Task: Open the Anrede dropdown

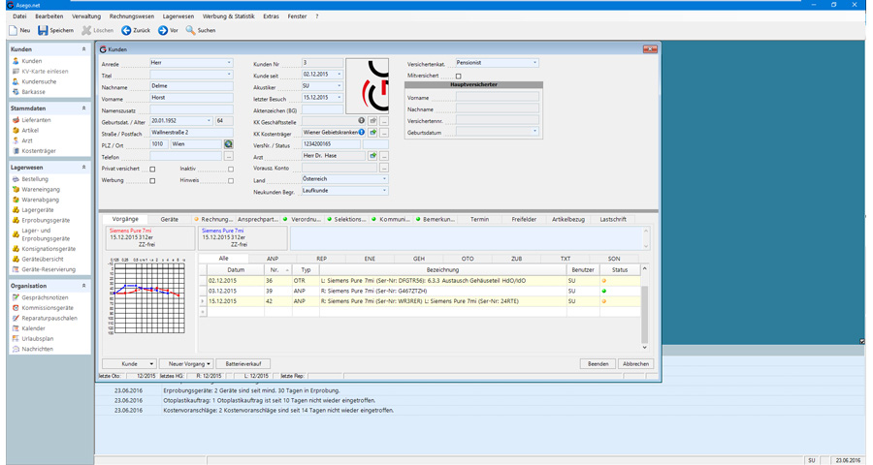Action: [229, 63]
